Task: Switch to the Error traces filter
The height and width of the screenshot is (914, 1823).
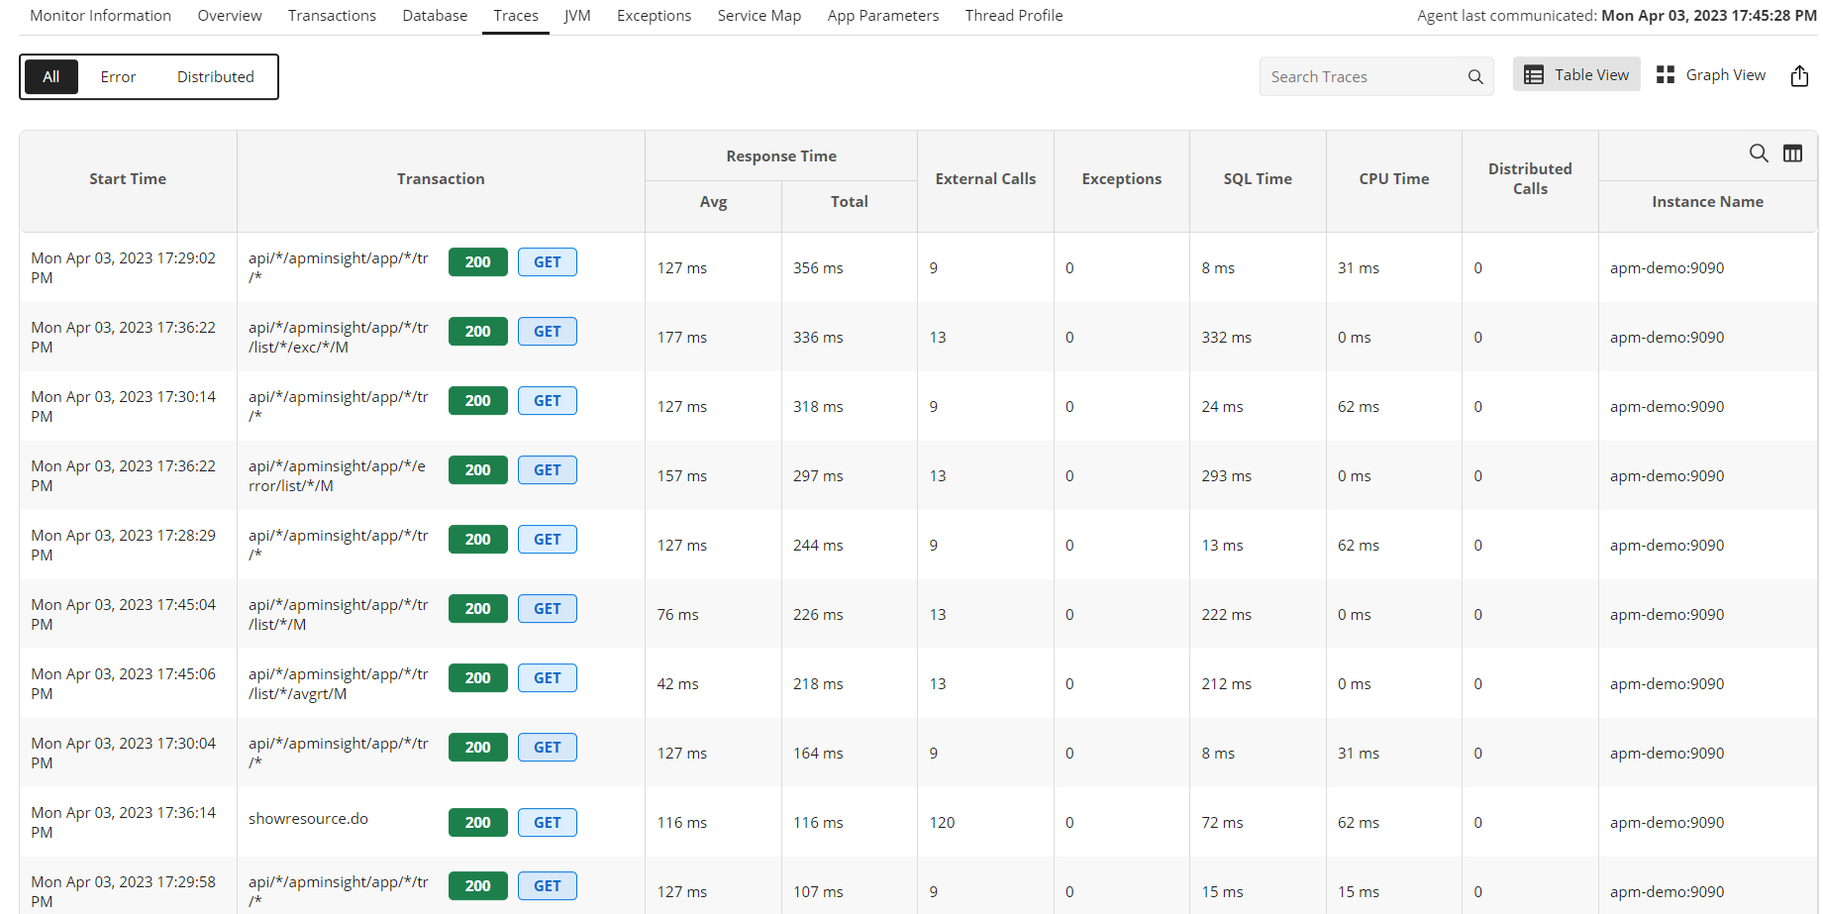Action: pyautogui.click(x=118, y=76)
